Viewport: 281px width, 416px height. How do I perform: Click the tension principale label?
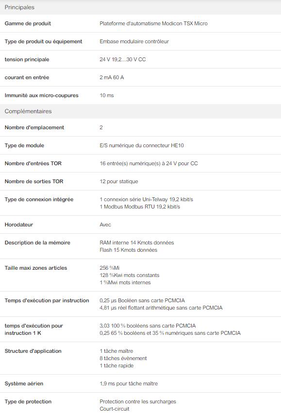click(x=27, y=59)
